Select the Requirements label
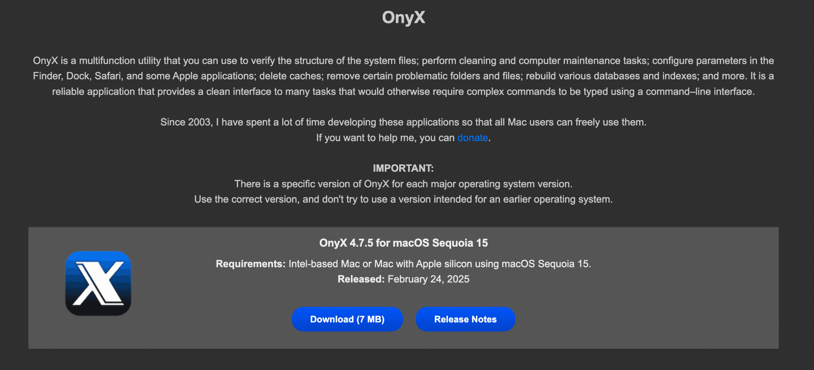Screen dimensions: 814x370 point(249,263)
